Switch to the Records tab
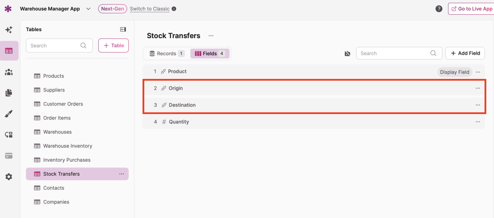This screenshot has height=218, width=494. (167, 54)
